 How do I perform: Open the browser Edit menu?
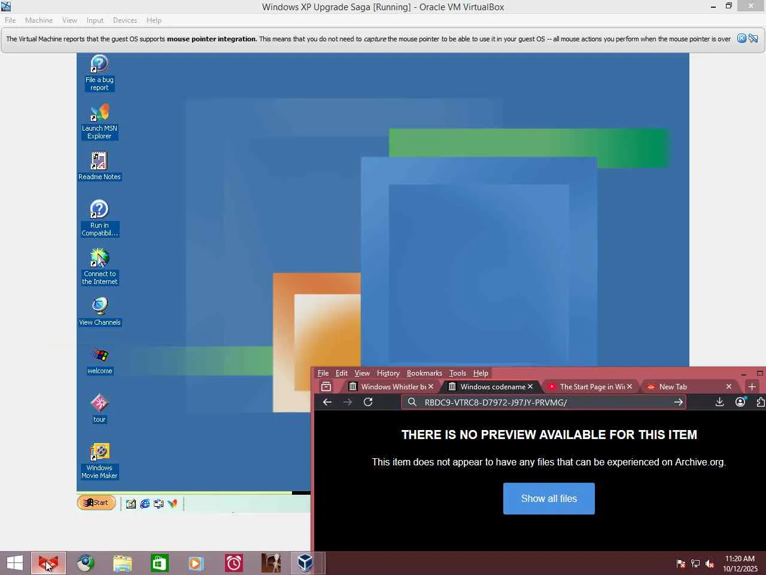[342, 373]
